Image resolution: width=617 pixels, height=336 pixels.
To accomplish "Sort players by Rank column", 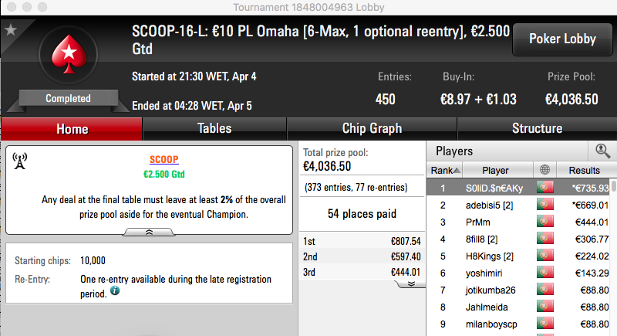I will coord(445,170).
